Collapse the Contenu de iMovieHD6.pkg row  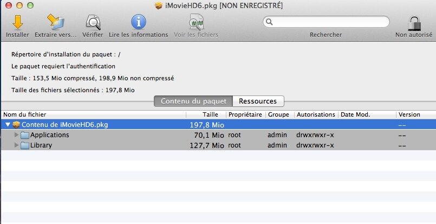8,125
